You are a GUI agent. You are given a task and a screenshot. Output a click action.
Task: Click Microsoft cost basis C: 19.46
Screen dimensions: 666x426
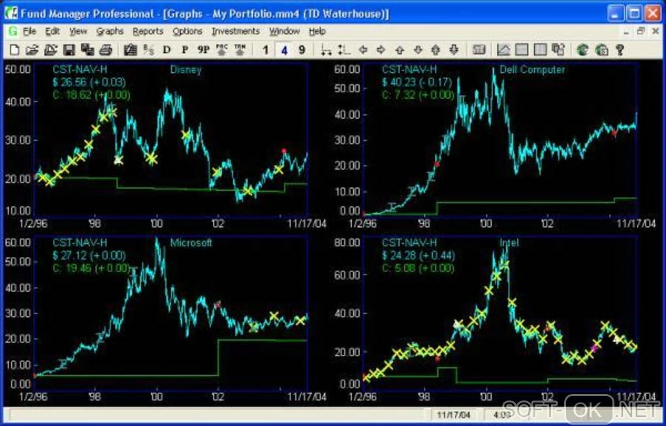coord(91,268)
